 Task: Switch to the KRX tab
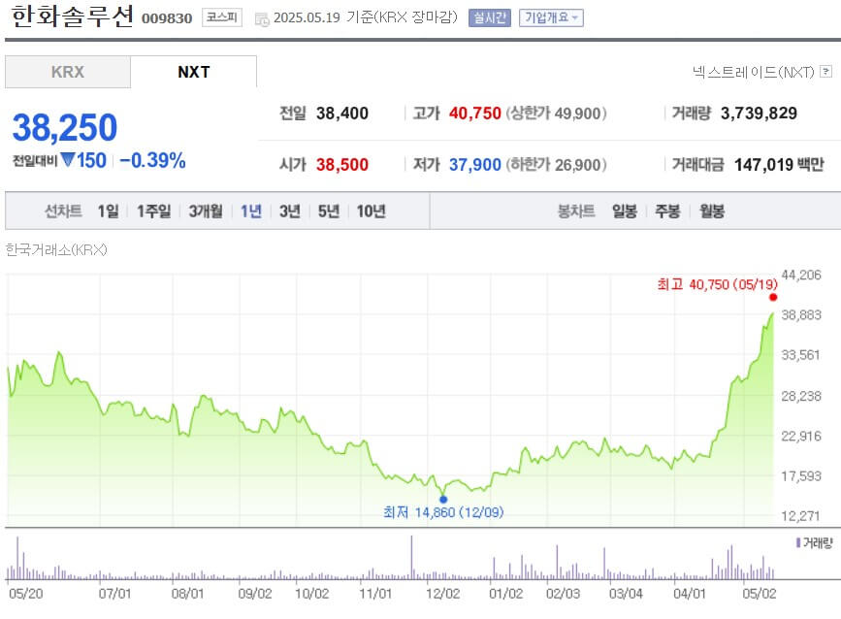[x=68, y=72]
